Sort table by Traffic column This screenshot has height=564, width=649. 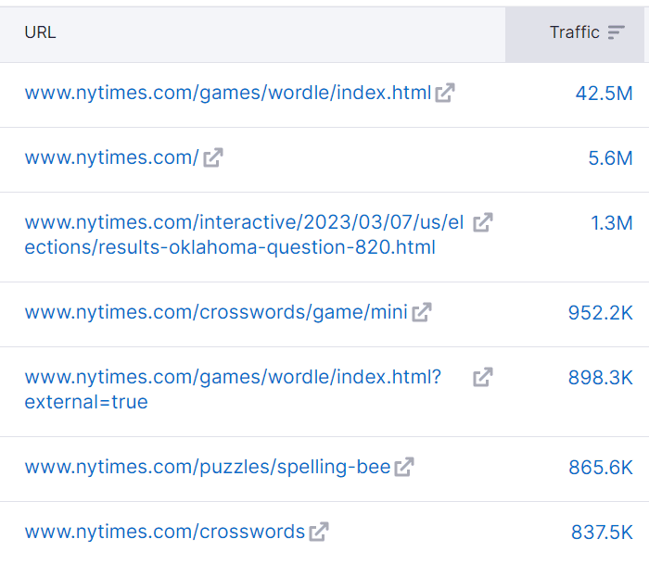575,32
